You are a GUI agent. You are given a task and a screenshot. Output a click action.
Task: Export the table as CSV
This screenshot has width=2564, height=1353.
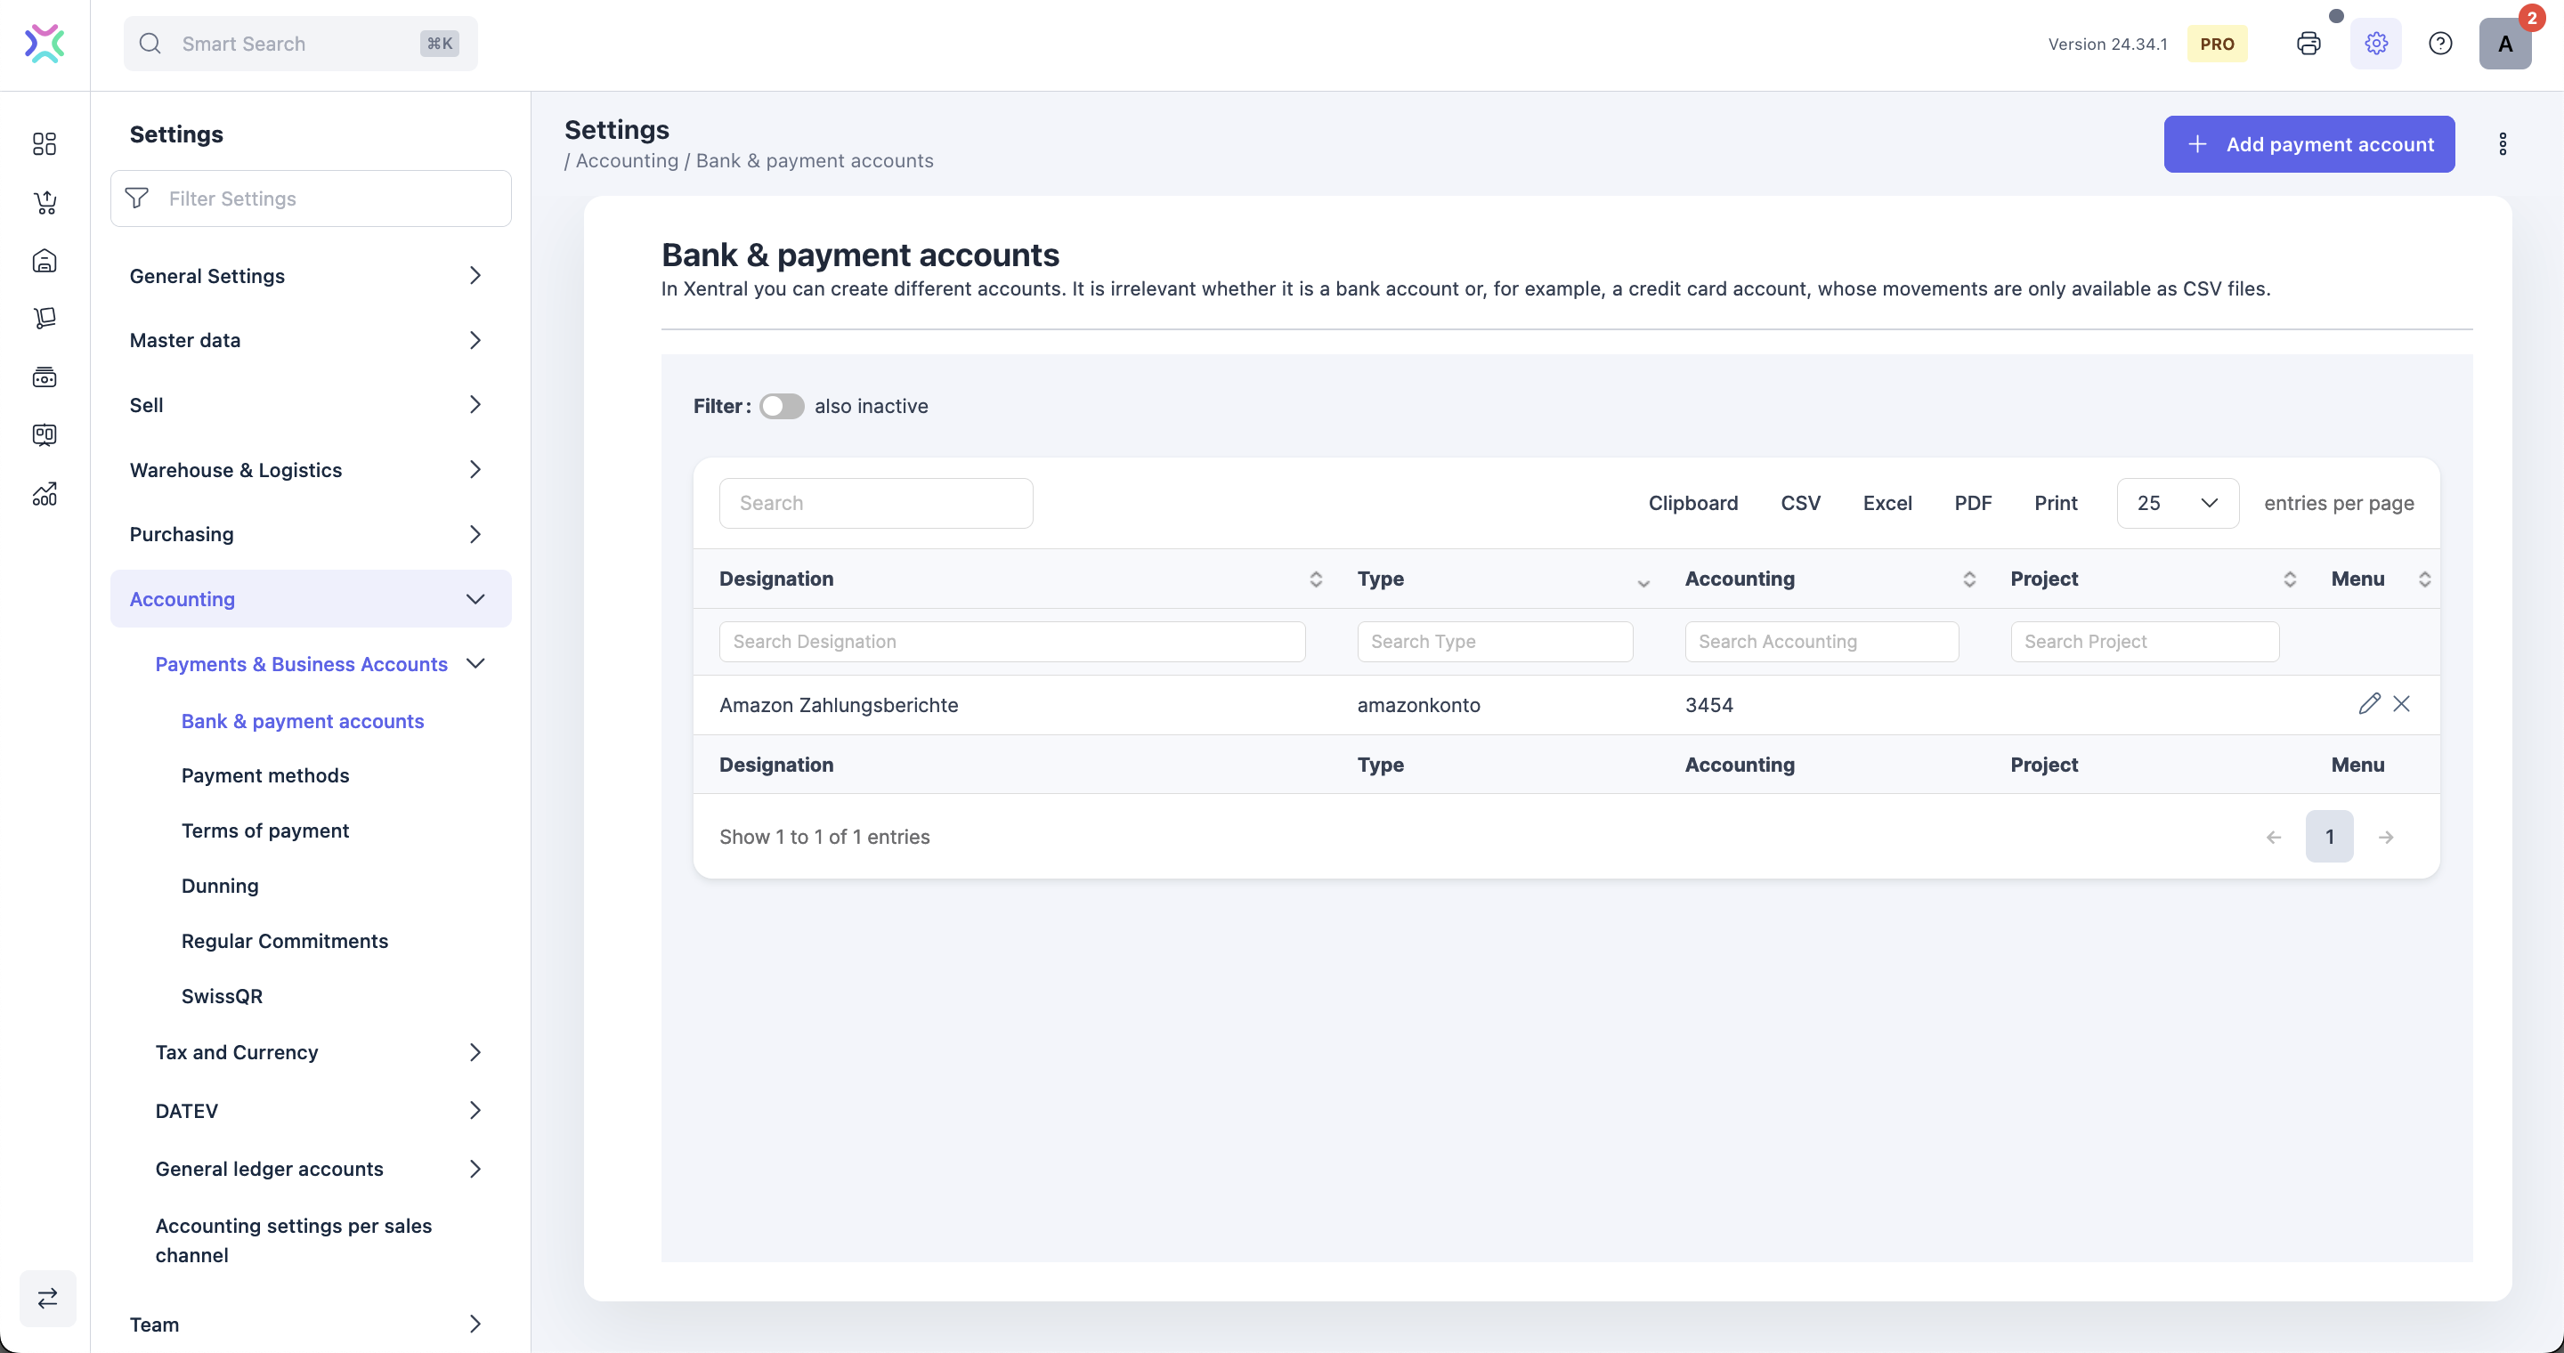click(x=1800, y=502)
